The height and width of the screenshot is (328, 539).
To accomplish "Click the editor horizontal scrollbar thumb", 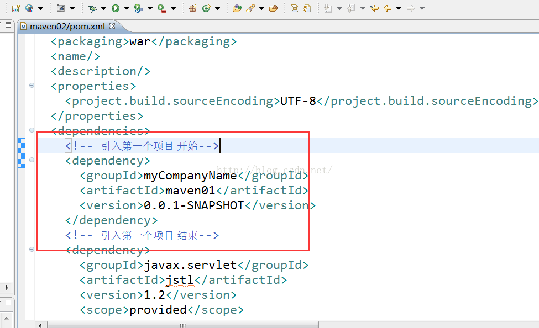I will coord(183,325).
